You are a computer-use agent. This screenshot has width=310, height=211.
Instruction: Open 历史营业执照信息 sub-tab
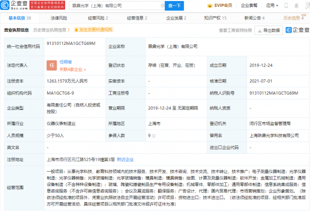click(51, 30)
